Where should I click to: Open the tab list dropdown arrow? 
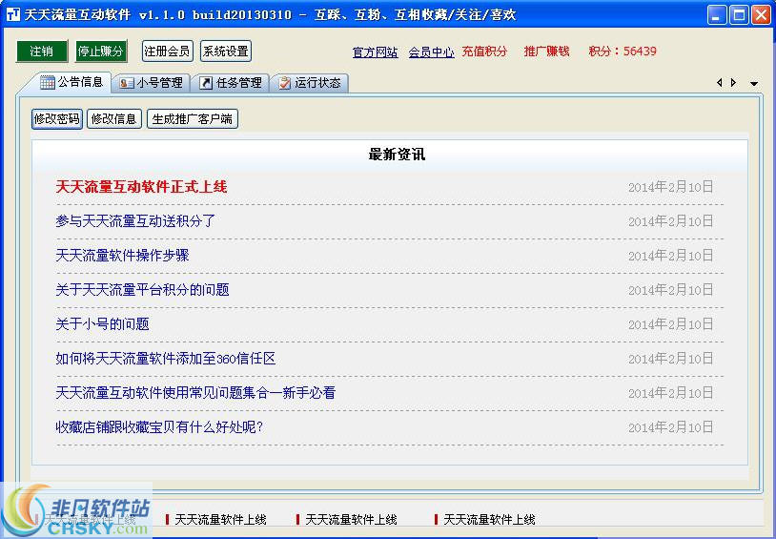click(754, 84)
